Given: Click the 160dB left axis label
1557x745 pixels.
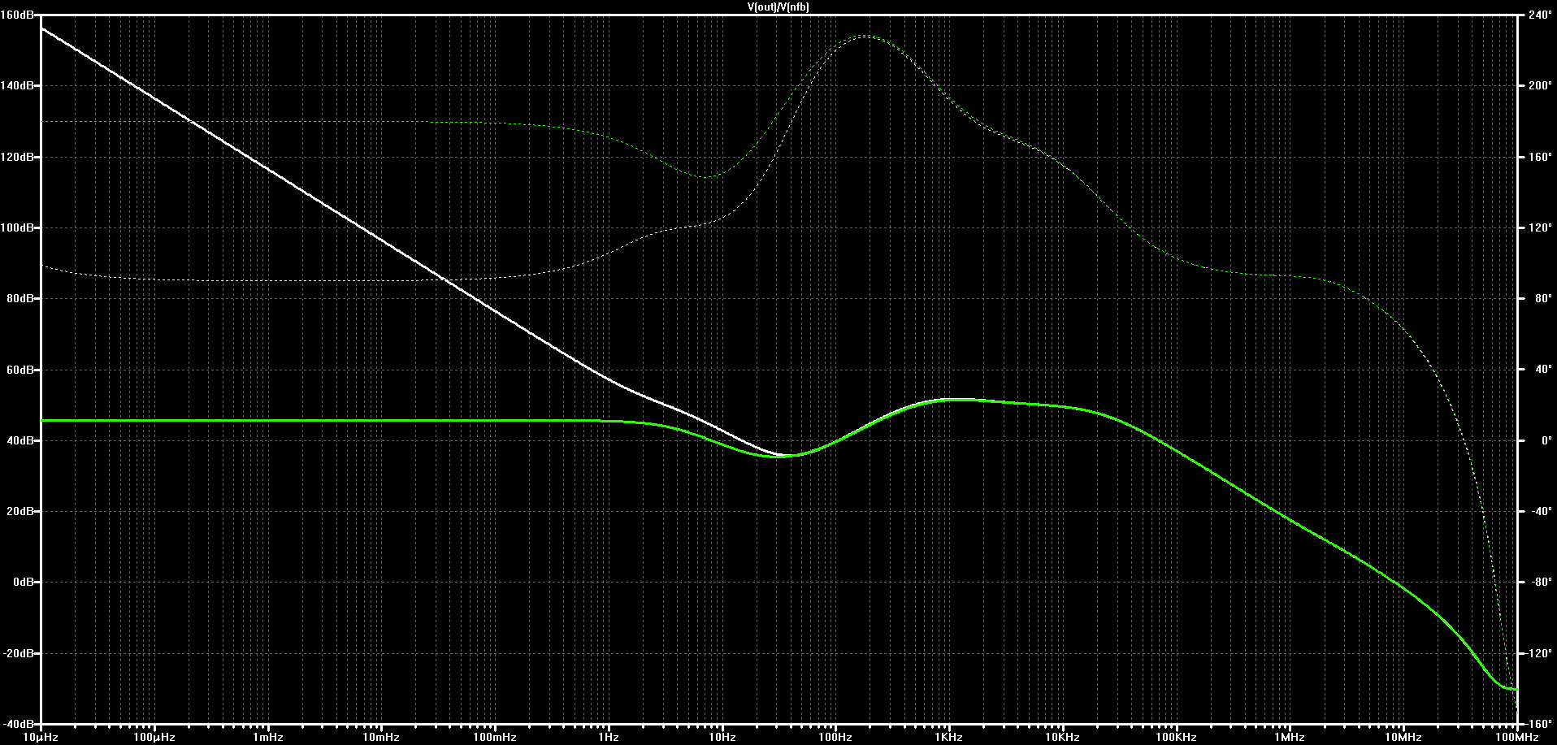Looking at the screenshot, I should coord(17,15).
